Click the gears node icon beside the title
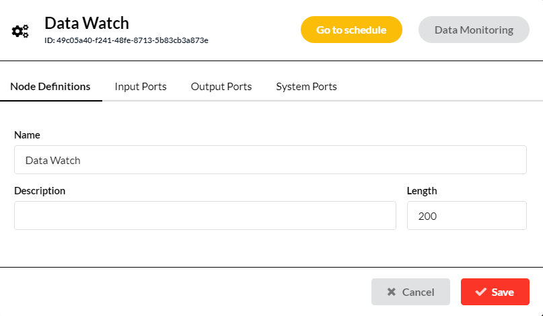 coord(20,31)
